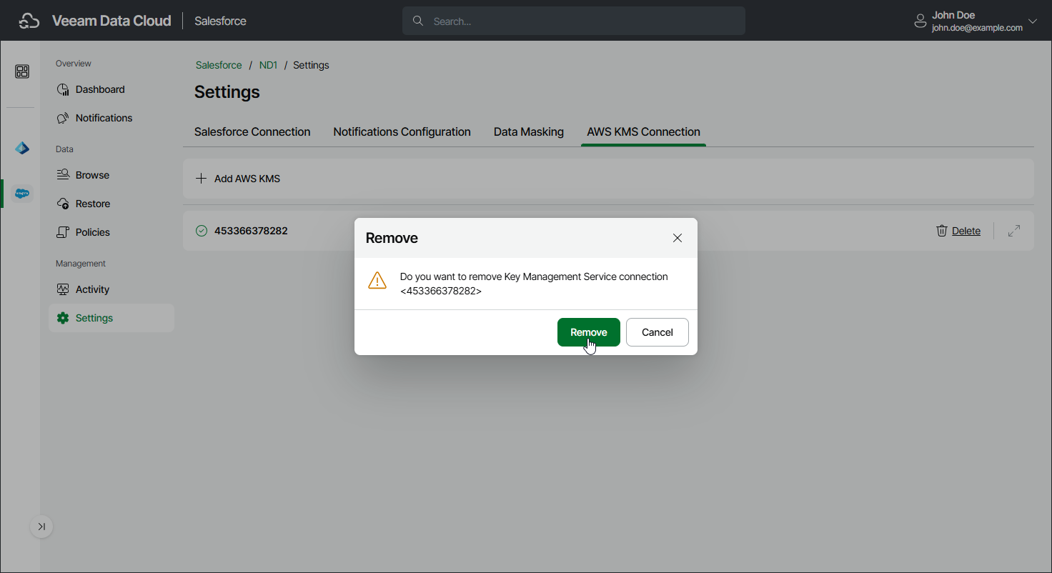Click the green Settings gear icon
1052x573 pixels.
coord(63,318)
